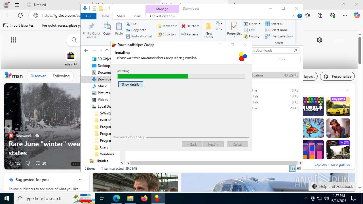
Task: Open the File menu in Explorer
Action: [88, 16]
